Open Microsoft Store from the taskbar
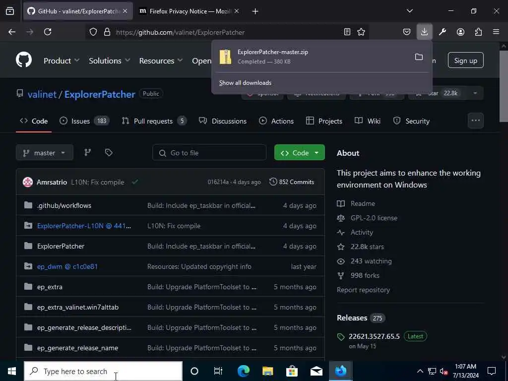Viewport: 508px width, 381px height. (292, 371)
